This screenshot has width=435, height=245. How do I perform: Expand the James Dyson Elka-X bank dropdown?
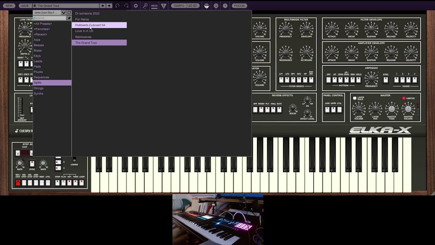point(64,13)
